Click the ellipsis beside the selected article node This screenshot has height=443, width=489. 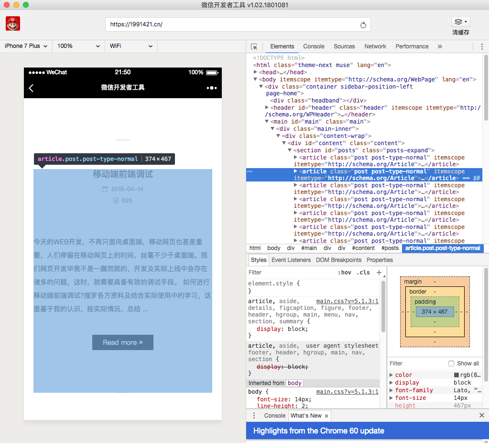point(250,171)
